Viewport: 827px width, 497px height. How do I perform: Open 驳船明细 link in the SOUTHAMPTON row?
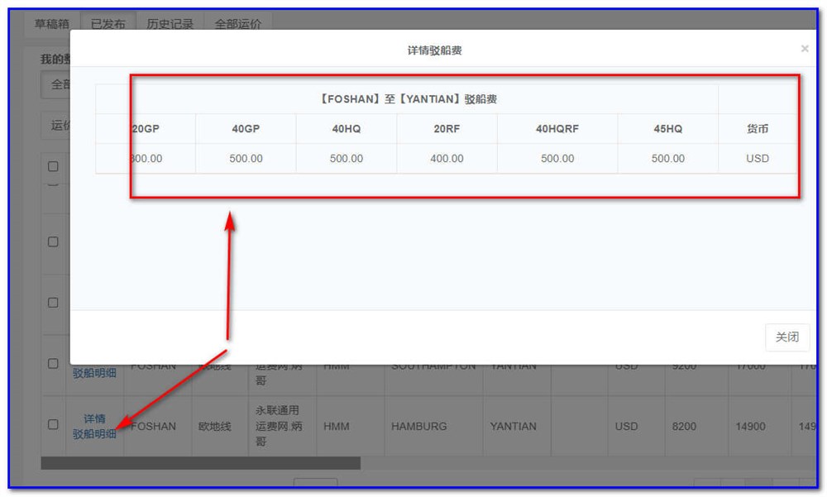94,372
